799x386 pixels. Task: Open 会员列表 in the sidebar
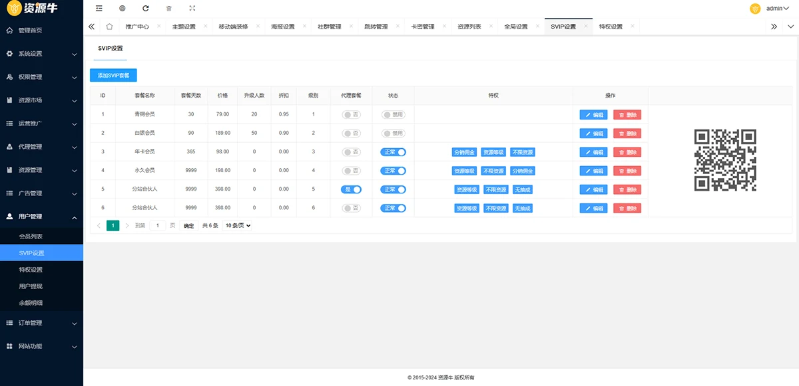pyautogui.click(x=31, y=237)
